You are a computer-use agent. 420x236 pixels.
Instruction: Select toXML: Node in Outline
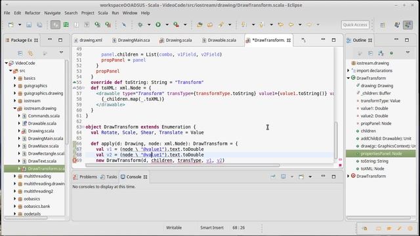click(x=372, y=168)
